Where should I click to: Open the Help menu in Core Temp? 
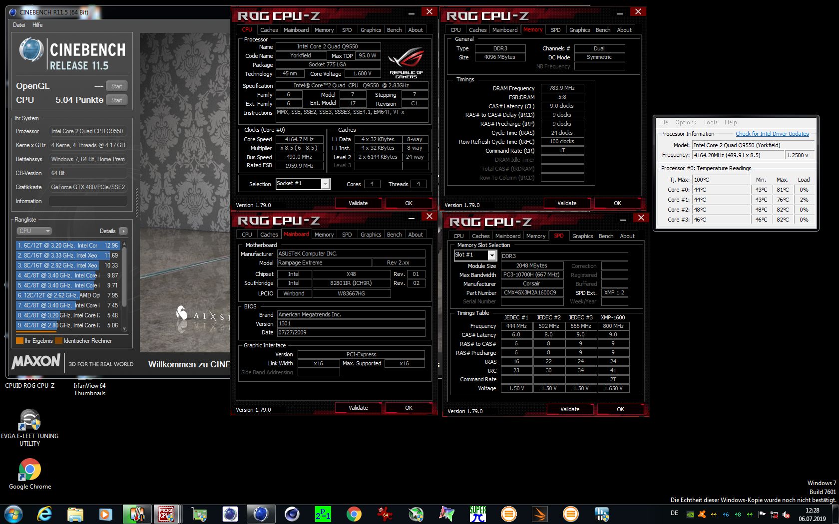(x=731, y=122)
